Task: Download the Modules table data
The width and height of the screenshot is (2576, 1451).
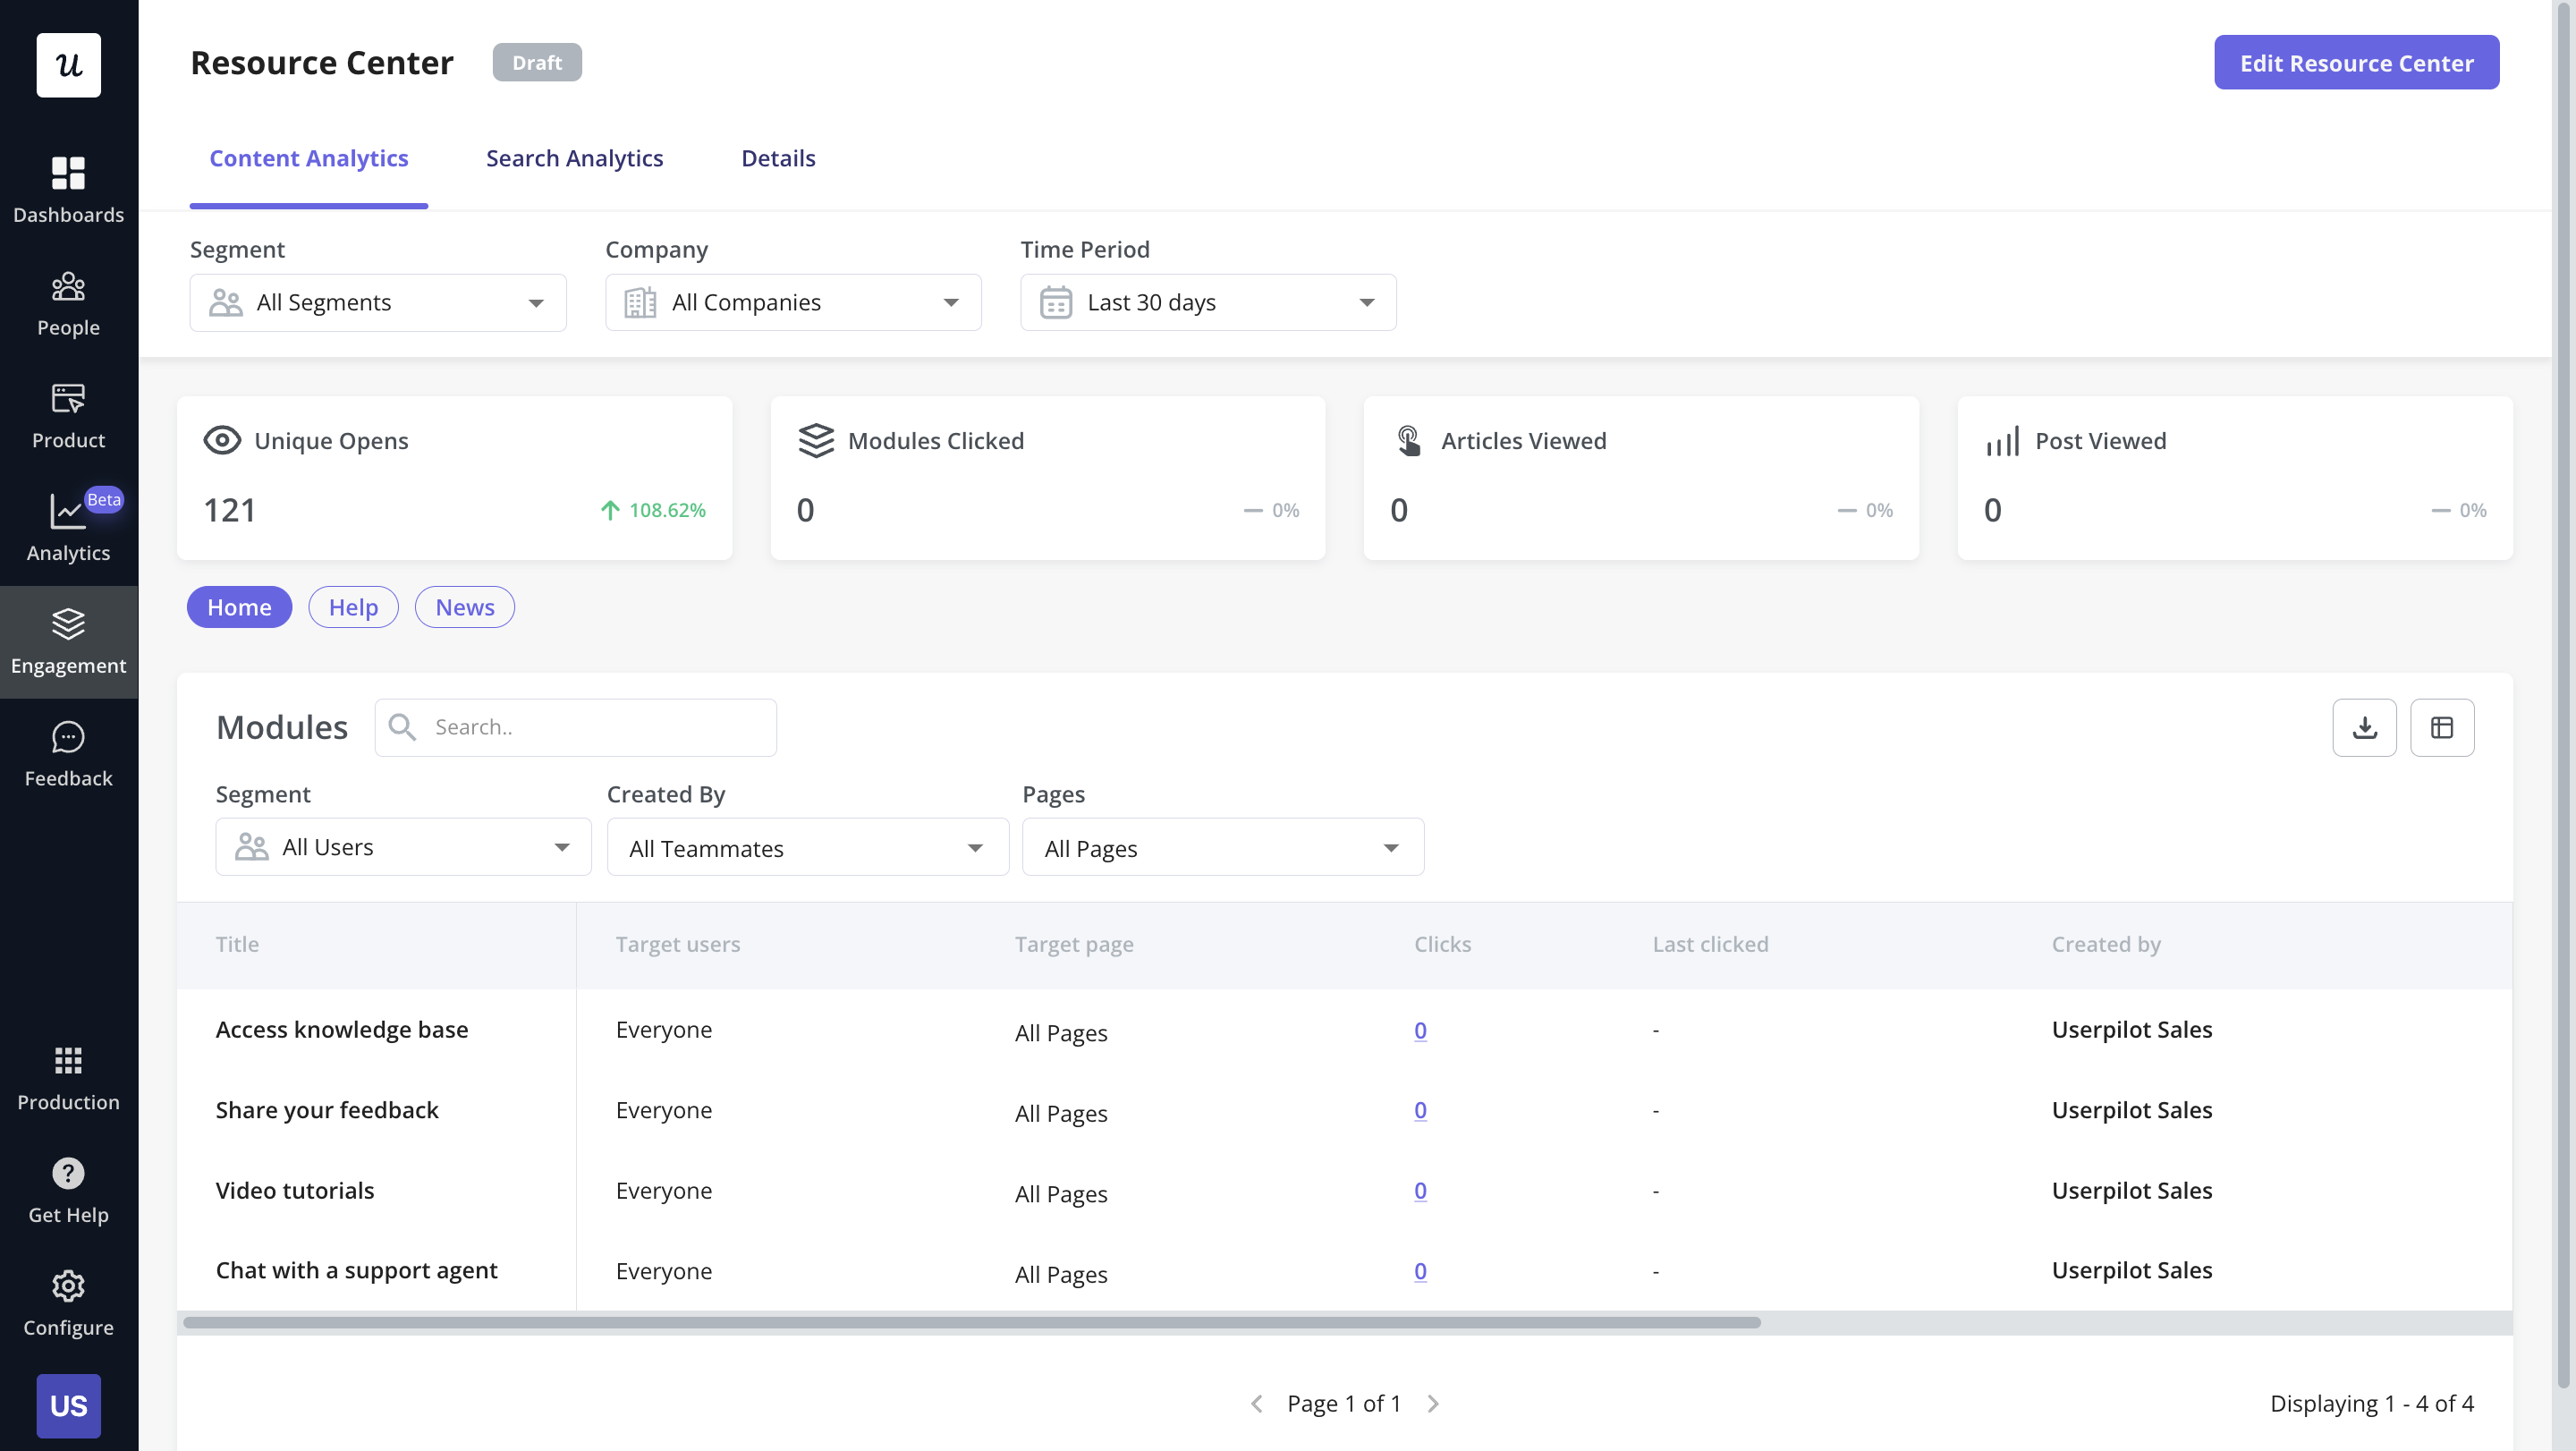Action: pyautogui.click(x=2365, y=727)
